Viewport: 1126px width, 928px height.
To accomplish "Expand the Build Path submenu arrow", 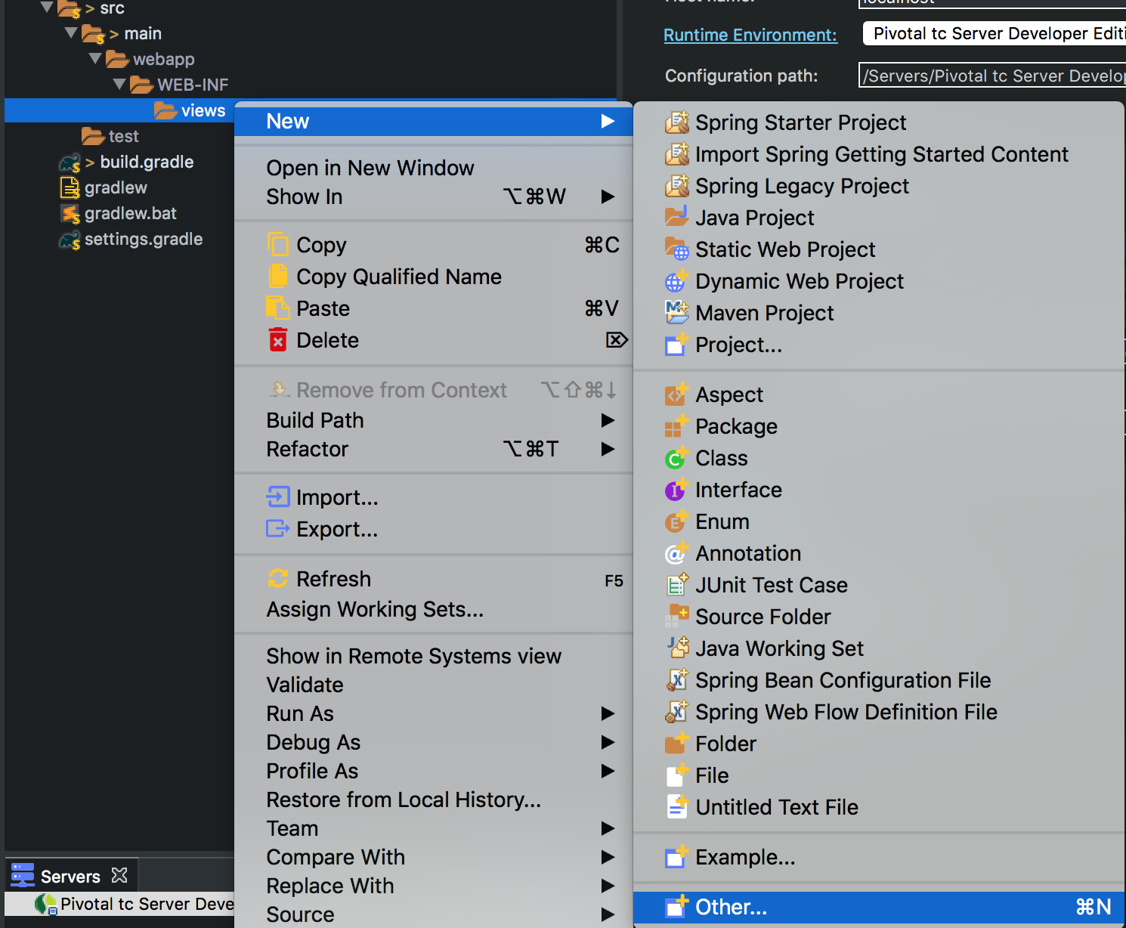I will pyautogui.click(x=608, y=420).
